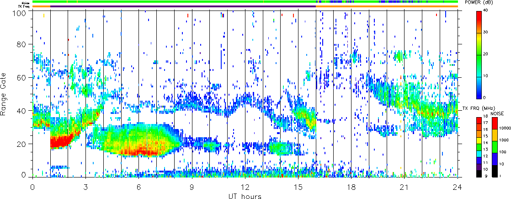Click the orange TX Freq segment at start
The width and height of the screenshot is (511, 199).
[41, 6]
